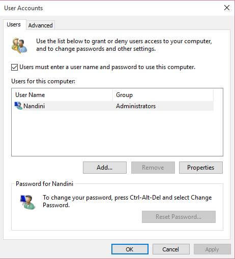Click the Reset Password... button
This screenshot has width=235, height=259.
pos(179,217)
